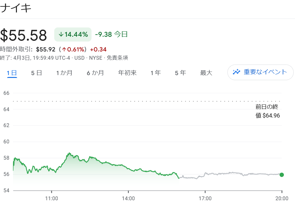Click the red up arrow beside 0.61%
The image size is (295, 206).
pyautogui.click(x=64, y=50)
